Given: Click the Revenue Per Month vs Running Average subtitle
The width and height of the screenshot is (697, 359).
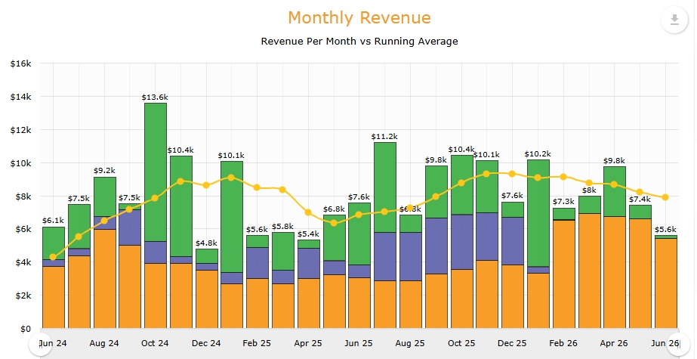Looking at the screenshot, I should pos(359,42).
